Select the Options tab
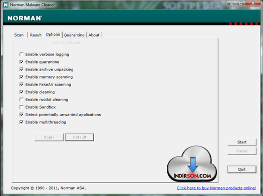The image size is (263, 196). [x=53, y=34]
